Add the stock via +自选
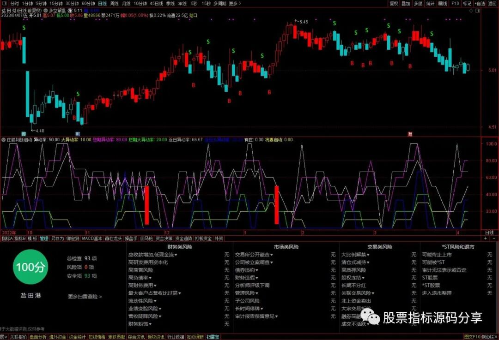The image size is (499, 340). click(480, 4)
